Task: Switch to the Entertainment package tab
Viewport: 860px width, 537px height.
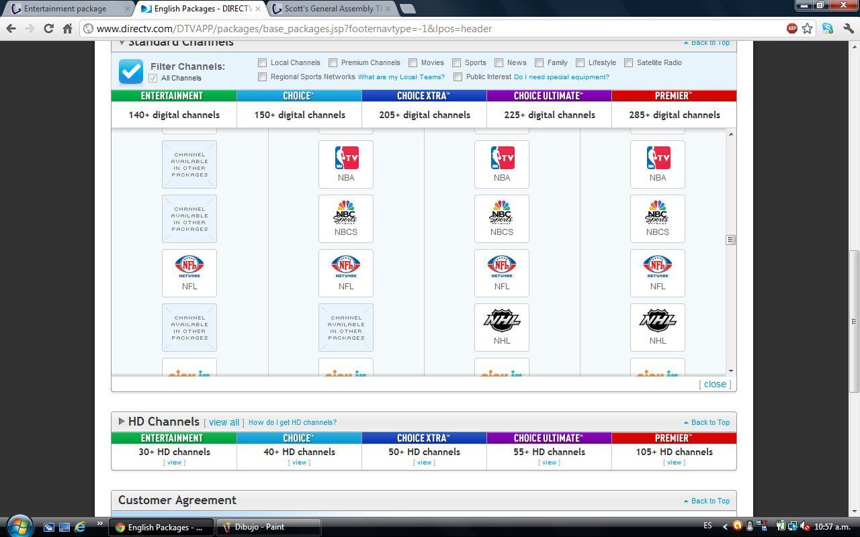Action: 65,9
